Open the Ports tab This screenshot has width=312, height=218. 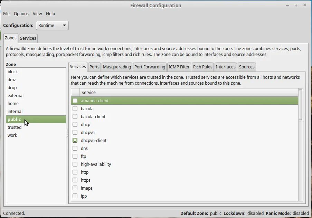[x=94, y=67]
